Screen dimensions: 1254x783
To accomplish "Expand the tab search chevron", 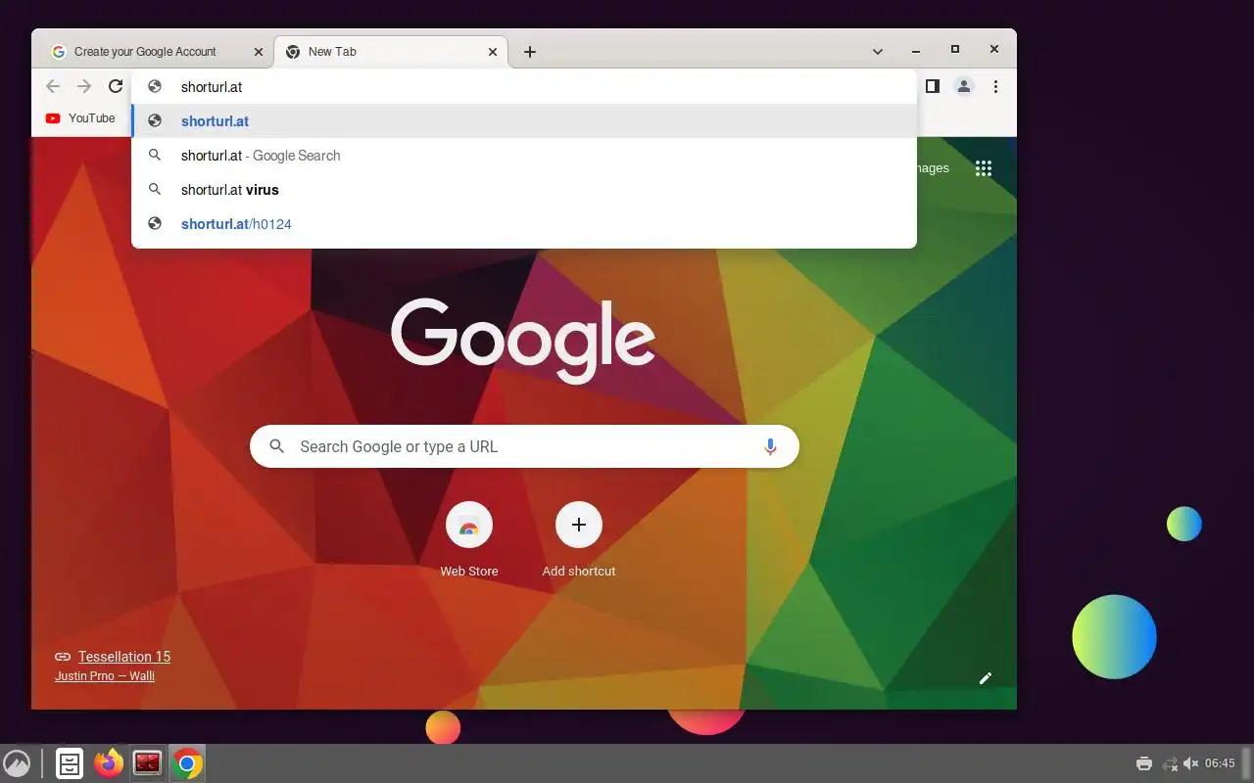I will [878, 52].
